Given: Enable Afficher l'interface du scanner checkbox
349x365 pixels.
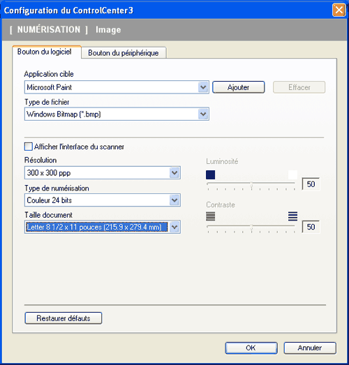Looking at the screenshot, I should tap(29, 147).
